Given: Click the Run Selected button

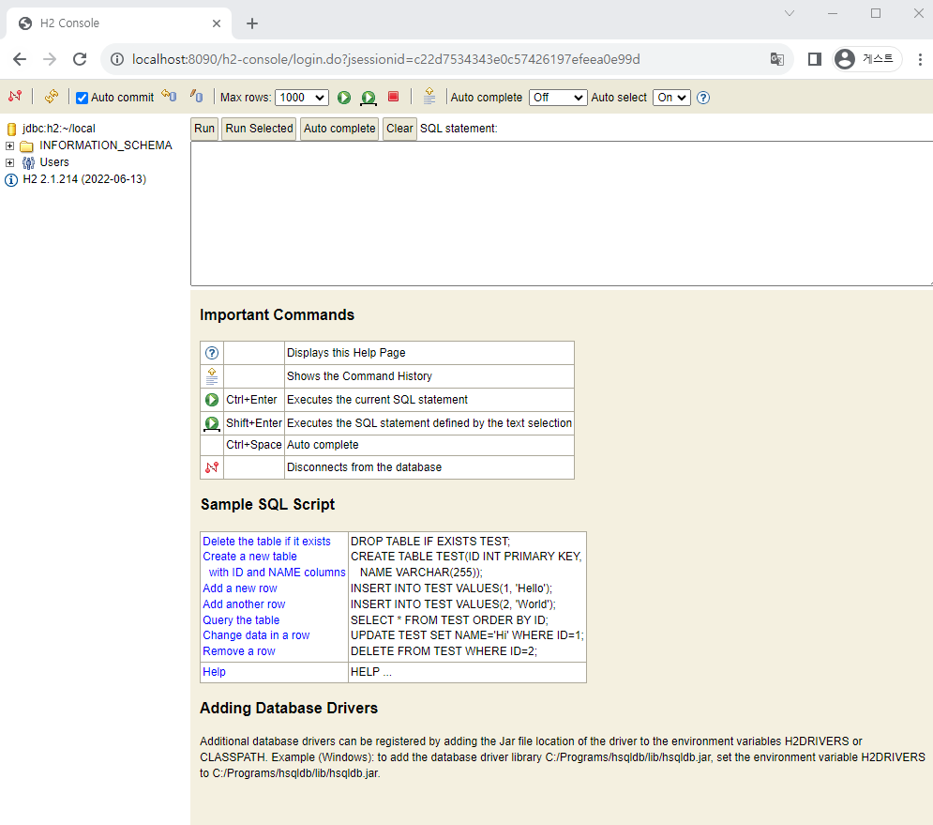Looking at the screenshot, I should click(x=259, y=129).
